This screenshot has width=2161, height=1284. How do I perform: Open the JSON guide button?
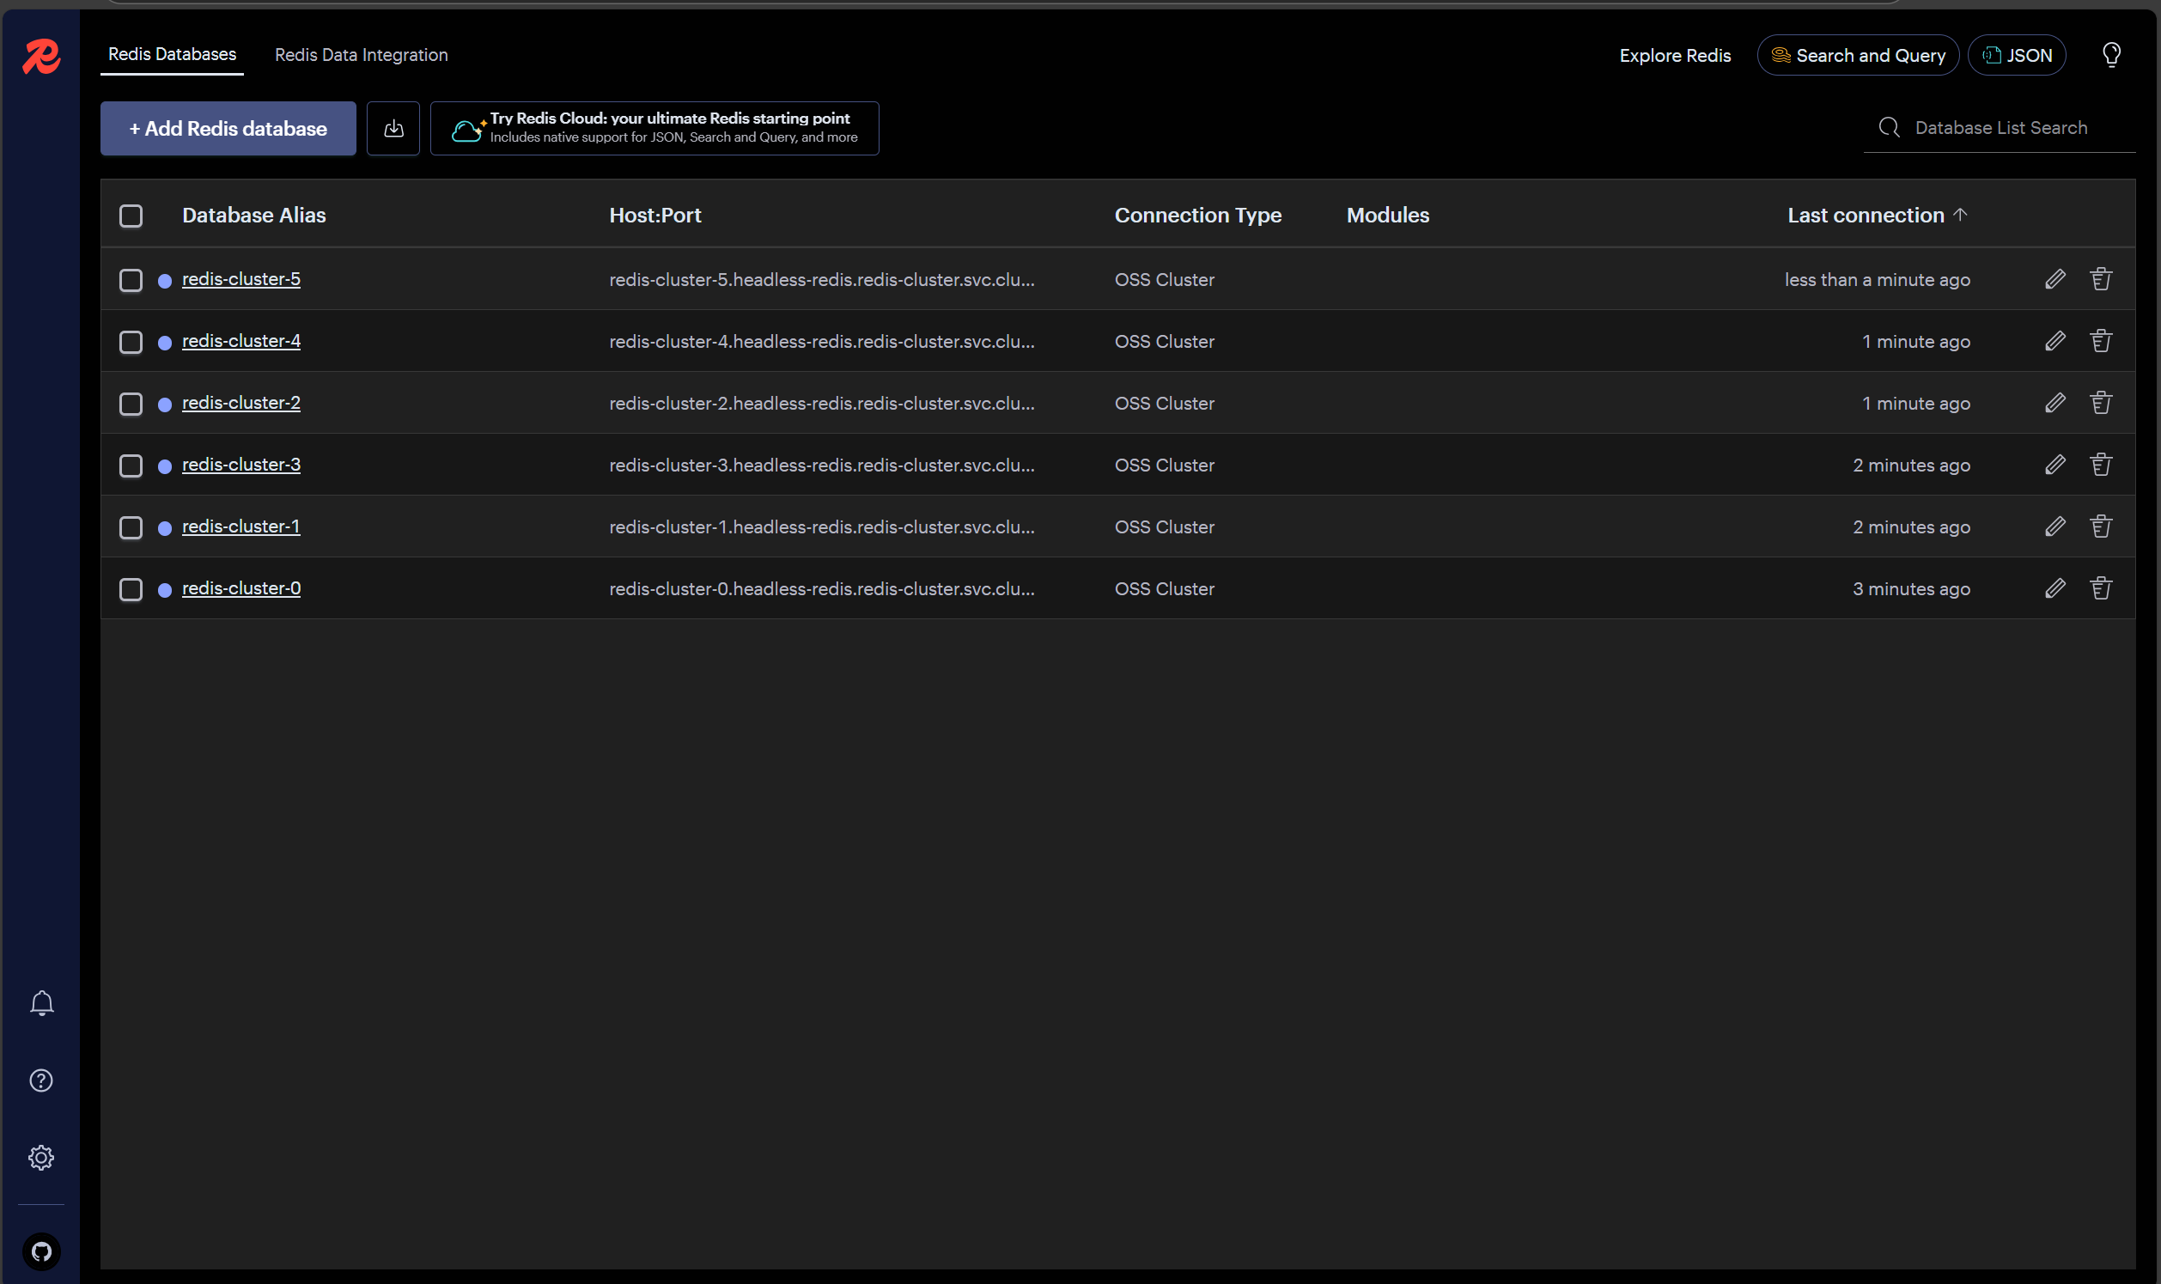pos(2017,54)
